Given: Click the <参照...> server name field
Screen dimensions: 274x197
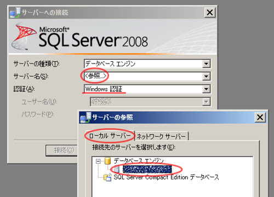Looking at the screenshot, I should 147,77.
